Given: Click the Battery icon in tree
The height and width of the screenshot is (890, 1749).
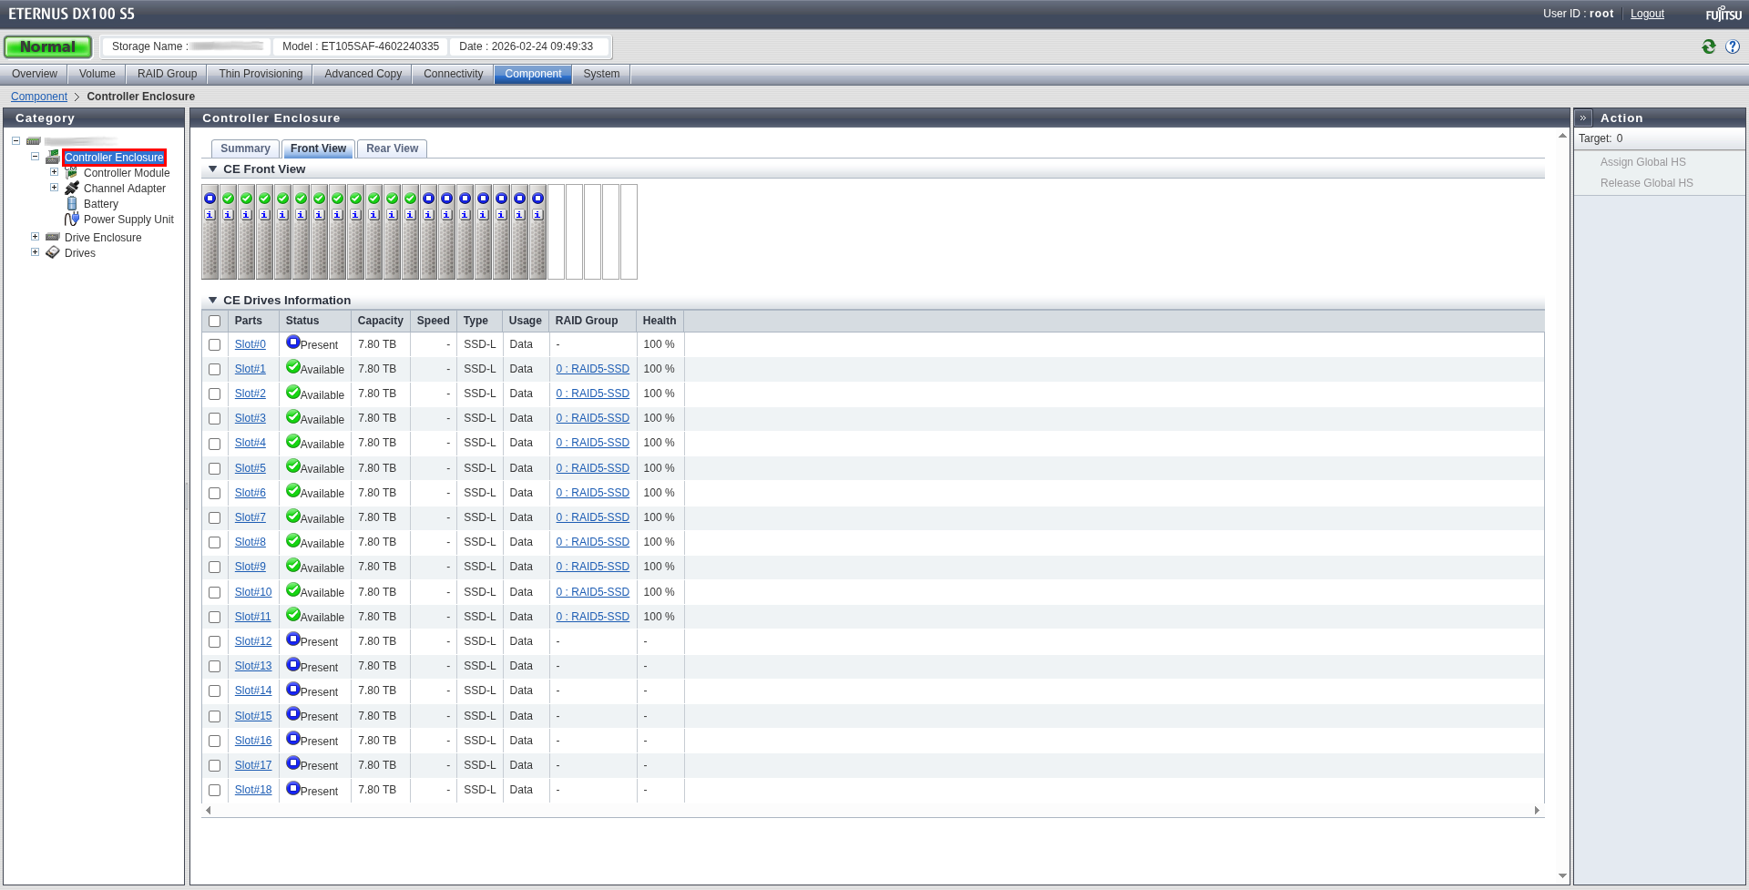Looking at the screenshot, I should point(72,204).
